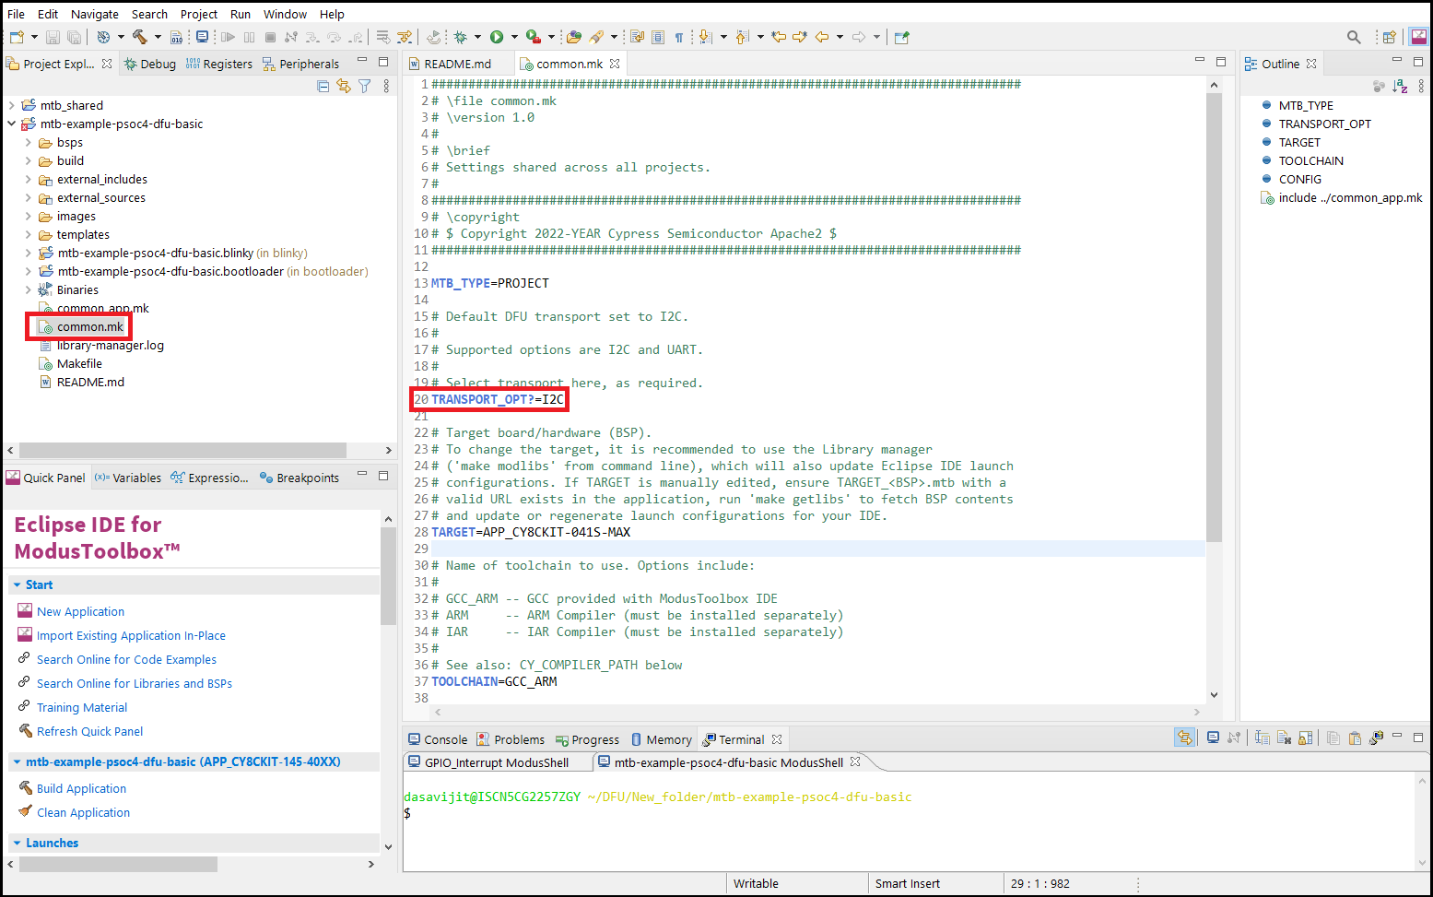Collapse the Launches section in Quick Panel
The width and height of the screenshot is (1433, 897).
tap(18, 843)
